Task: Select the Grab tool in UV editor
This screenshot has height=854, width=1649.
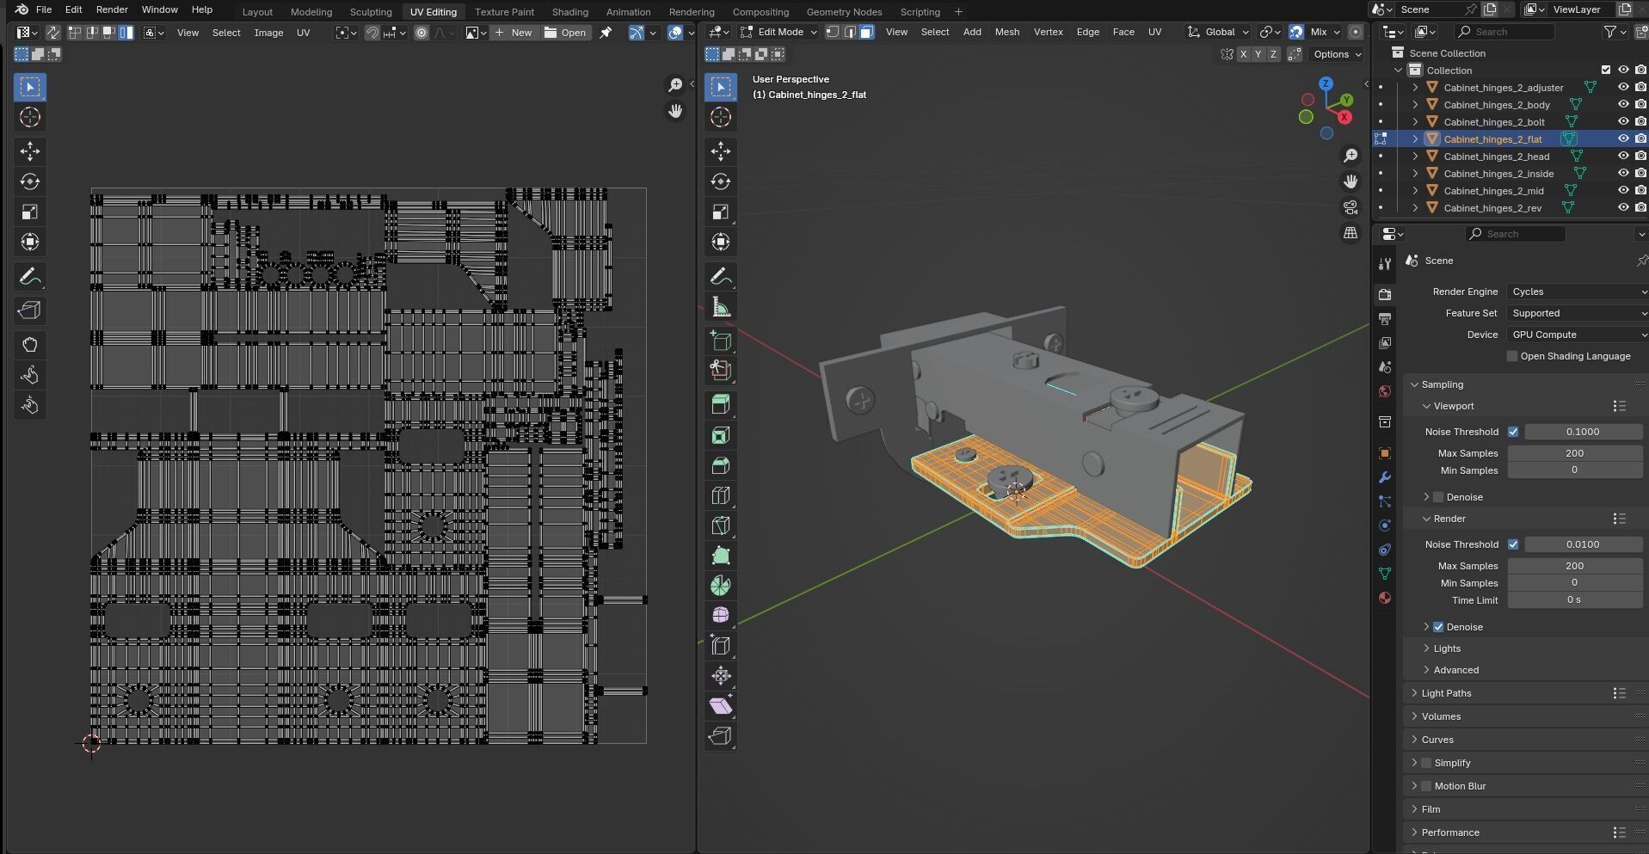Action: tap(30, 345)
